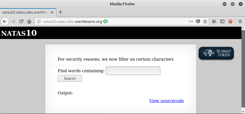
Task: Toggle the Firefox sidebar
Action: click(x=222, y=21)
